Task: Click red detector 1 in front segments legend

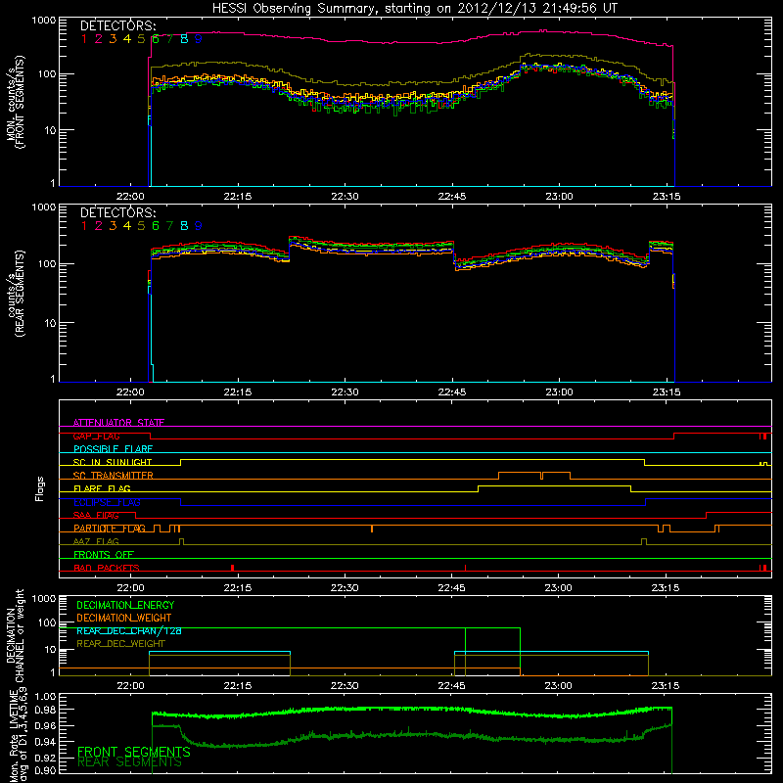Action: click(x=84, y=39)
